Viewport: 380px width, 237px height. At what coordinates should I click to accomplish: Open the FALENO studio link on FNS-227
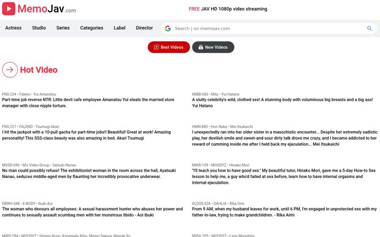pos(26,127)
